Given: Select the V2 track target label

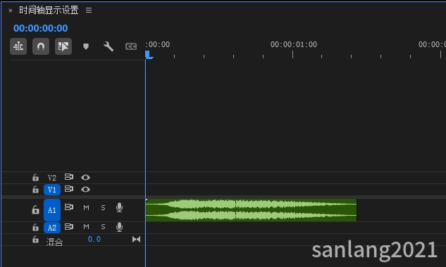Looking at the screenshot, I should (52, 178).
